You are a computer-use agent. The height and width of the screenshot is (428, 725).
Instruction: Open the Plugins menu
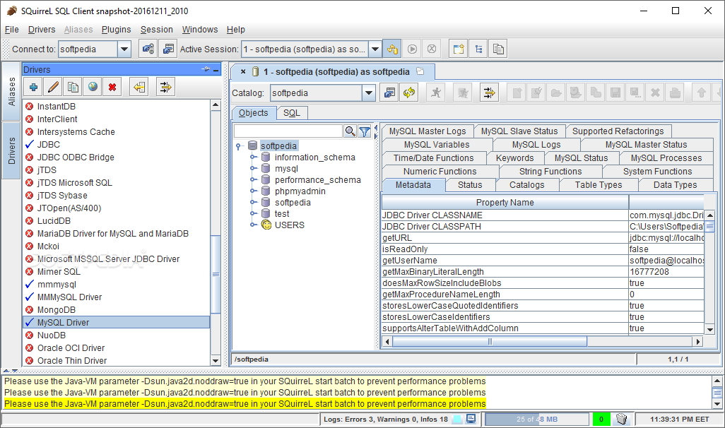tap(116, 30)
